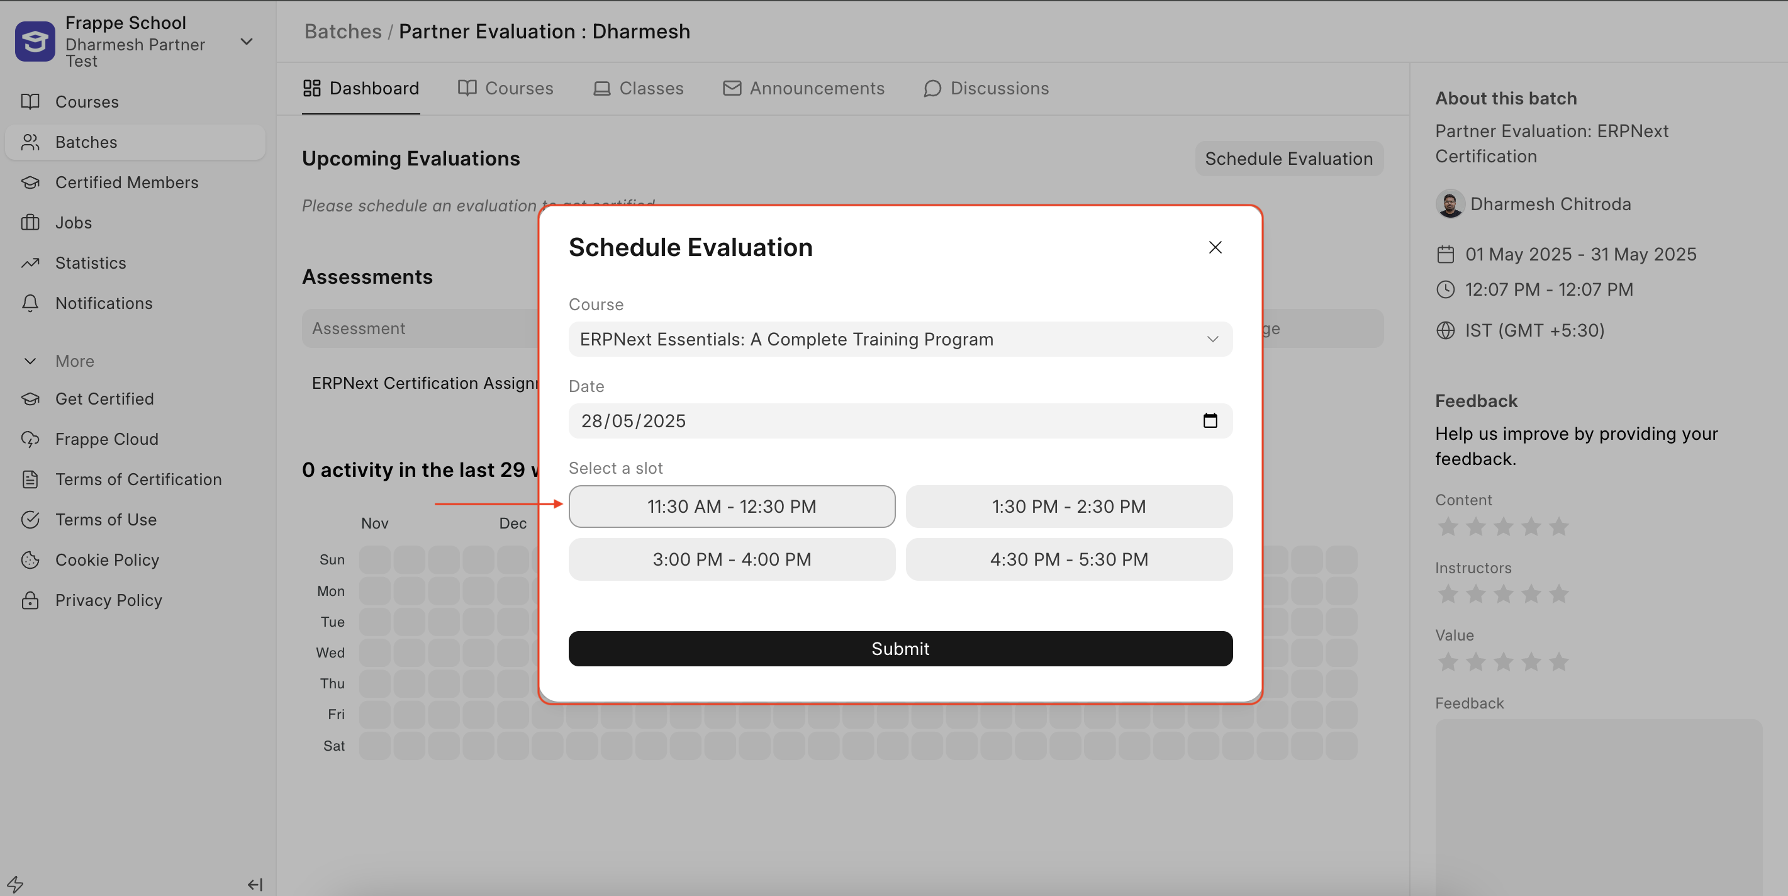
Task: Select the 11:30 AM - 12:30 PM slot
Action: [x=732, y=507]
